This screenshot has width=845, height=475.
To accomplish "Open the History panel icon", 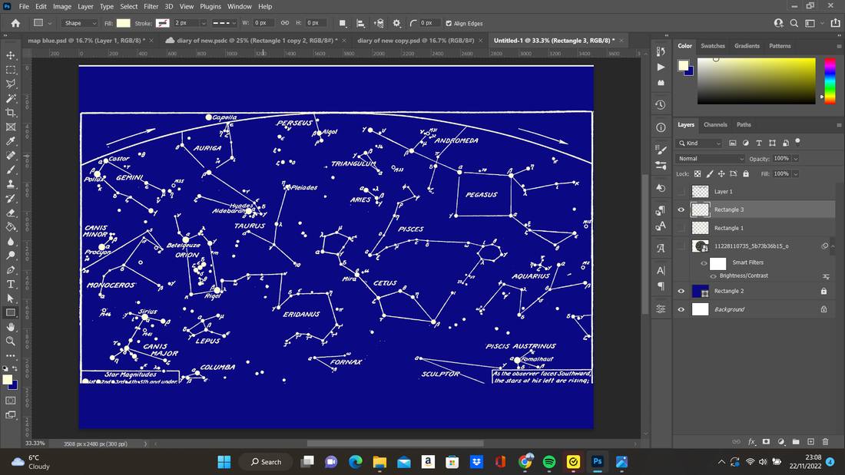I will click(x=661, y=104).
